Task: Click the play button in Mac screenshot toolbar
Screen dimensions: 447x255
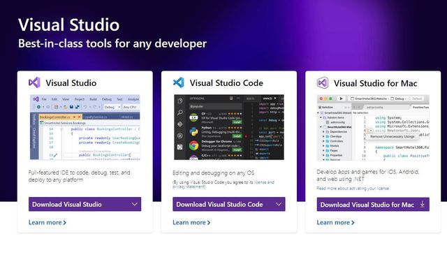Action: tap(341, 99)
